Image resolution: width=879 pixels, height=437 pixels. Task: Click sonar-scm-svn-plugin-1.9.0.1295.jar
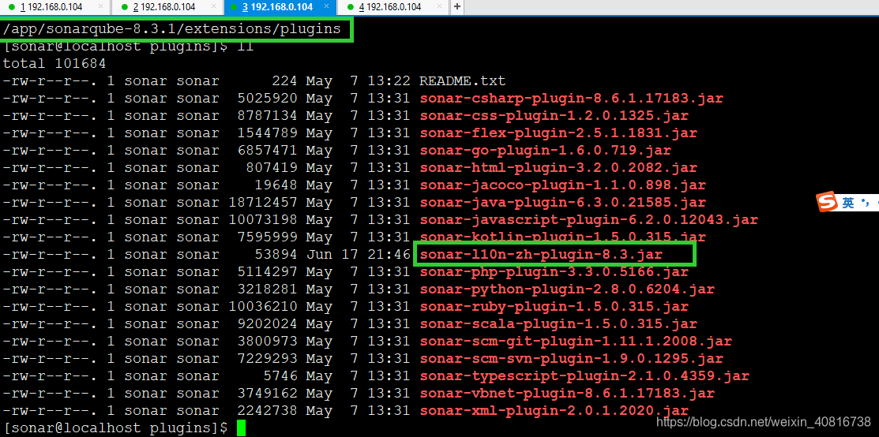tap(571, 359)
